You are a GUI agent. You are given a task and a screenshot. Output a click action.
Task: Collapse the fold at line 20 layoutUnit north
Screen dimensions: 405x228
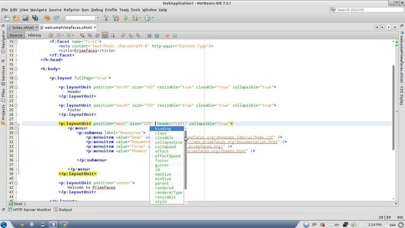pyautogui.click(x=16, y=87)
